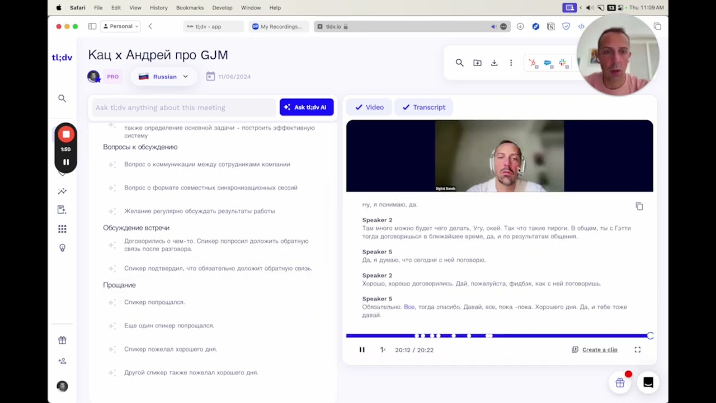716x403 pixels.
Task: Click the Salesforce integration icon
Action: (548, 63)
